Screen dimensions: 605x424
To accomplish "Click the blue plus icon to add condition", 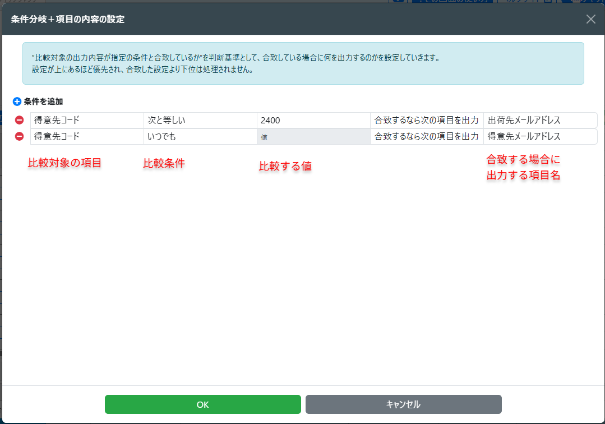I will click(17, 102).
